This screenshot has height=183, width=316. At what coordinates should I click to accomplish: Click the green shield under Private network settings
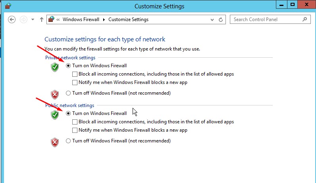tap(55, 67)
